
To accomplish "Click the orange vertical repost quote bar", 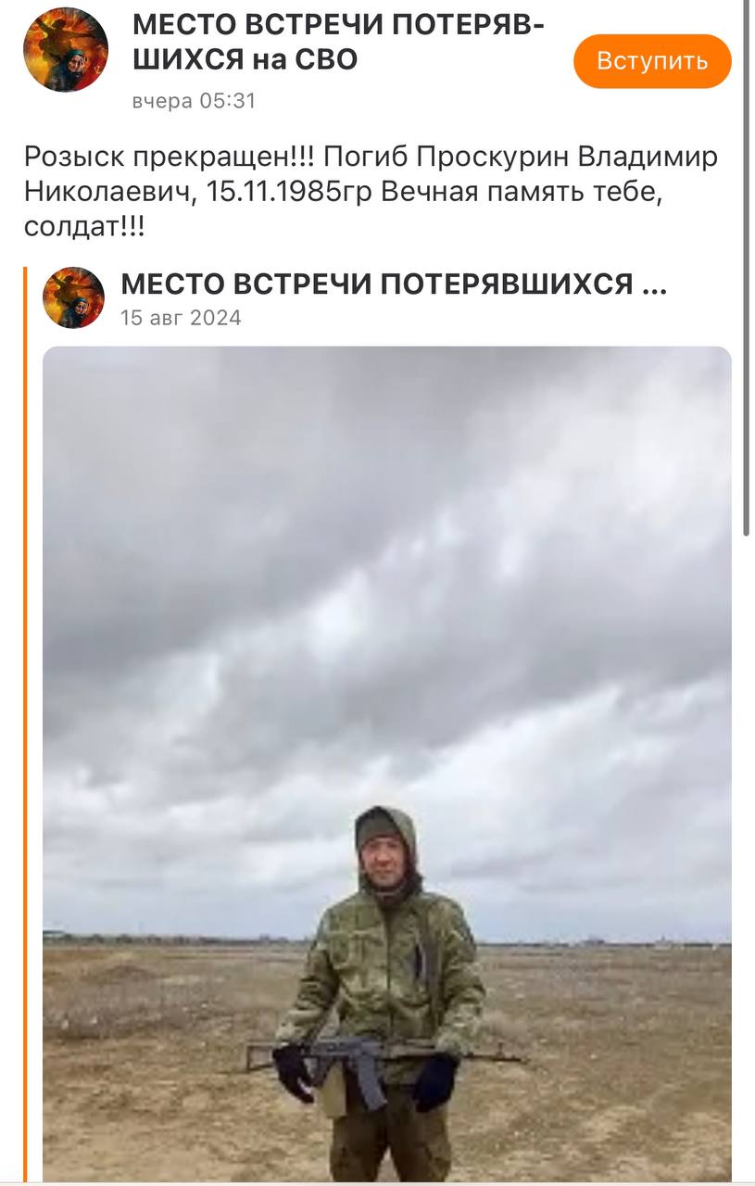I will tap(27, 725).
